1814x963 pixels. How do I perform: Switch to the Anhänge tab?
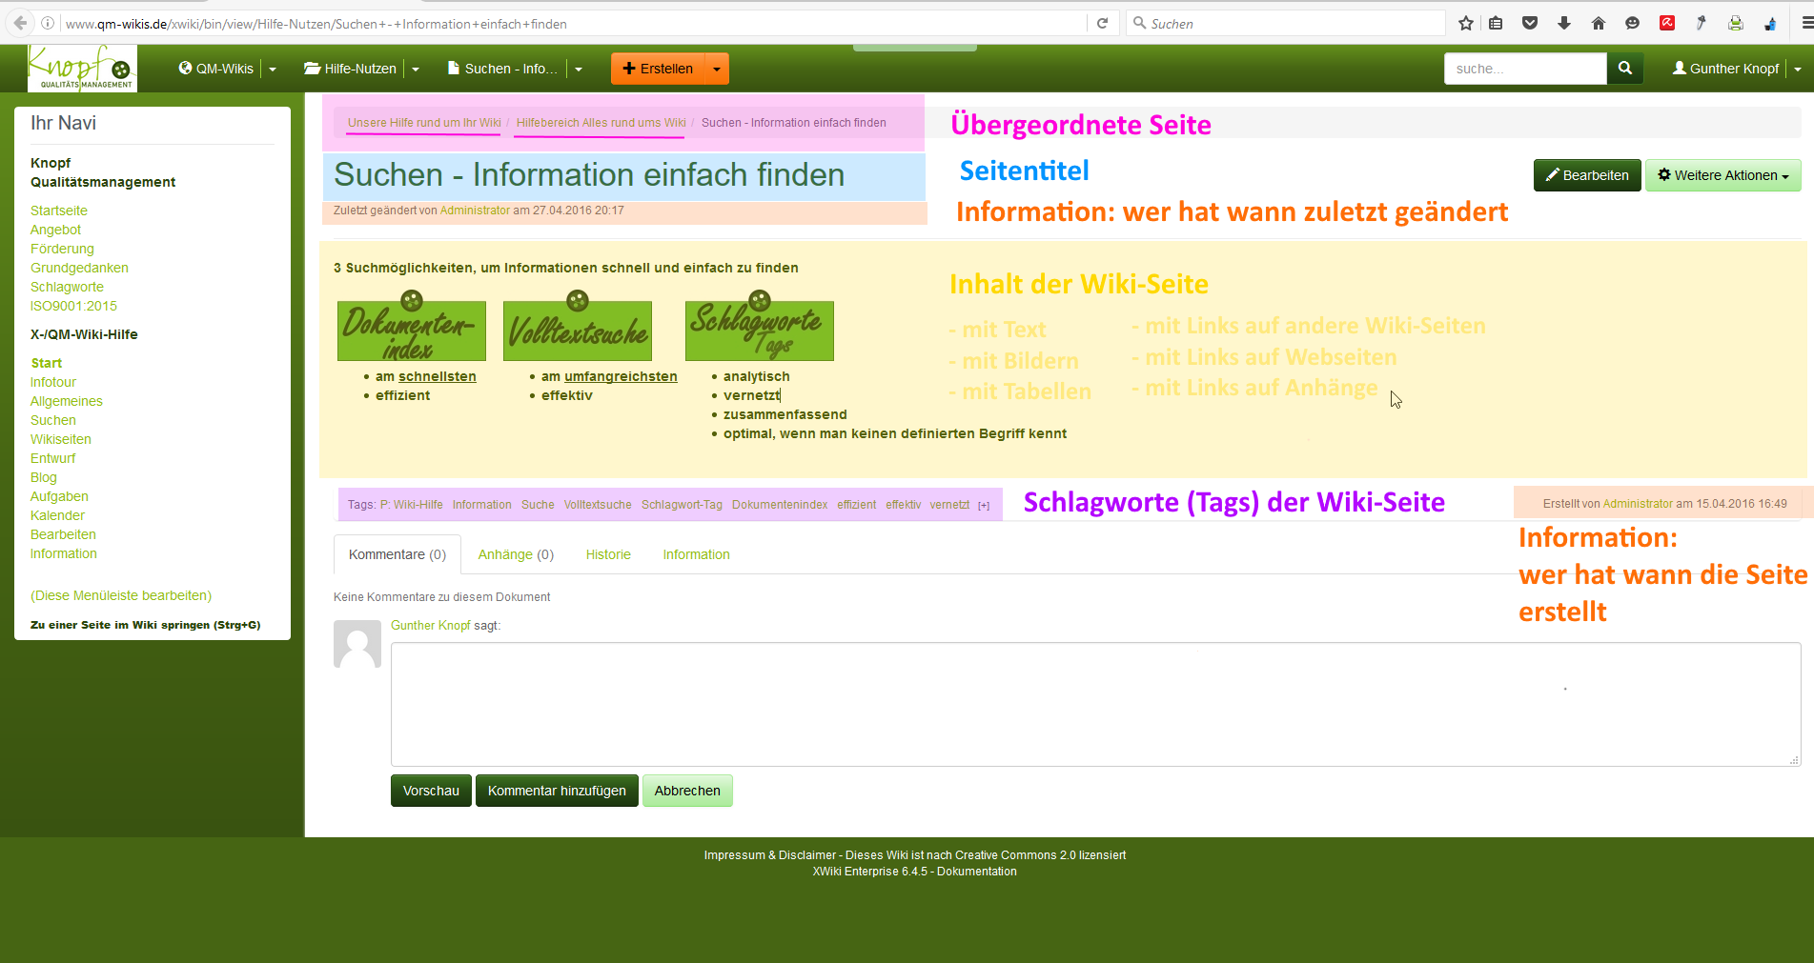(516, 554)
